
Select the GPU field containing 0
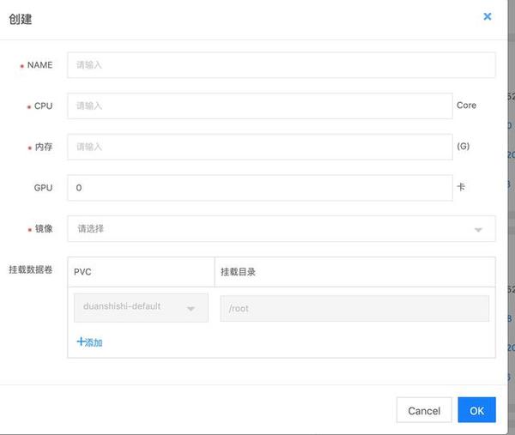point(260,187)
